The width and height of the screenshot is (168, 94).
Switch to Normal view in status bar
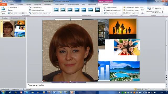pos(135,89)
